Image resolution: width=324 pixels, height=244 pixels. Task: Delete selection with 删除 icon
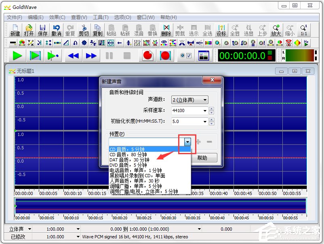166,30
